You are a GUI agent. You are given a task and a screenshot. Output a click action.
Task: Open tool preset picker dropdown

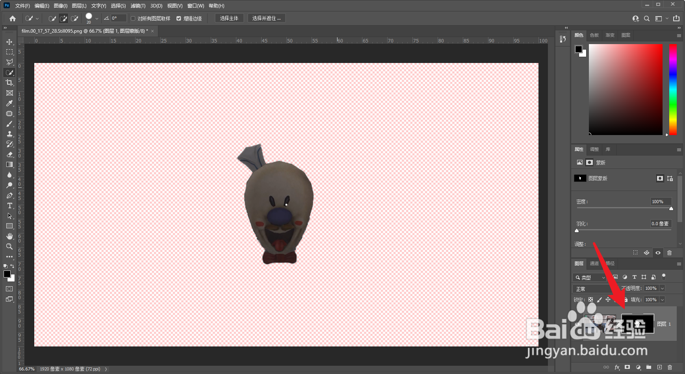[37, 19]
